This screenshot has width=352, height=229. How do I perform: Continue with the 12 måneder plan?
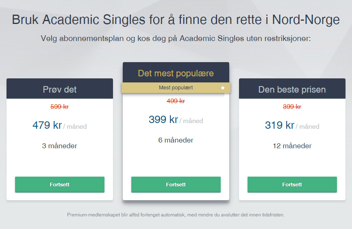(292, 184)
